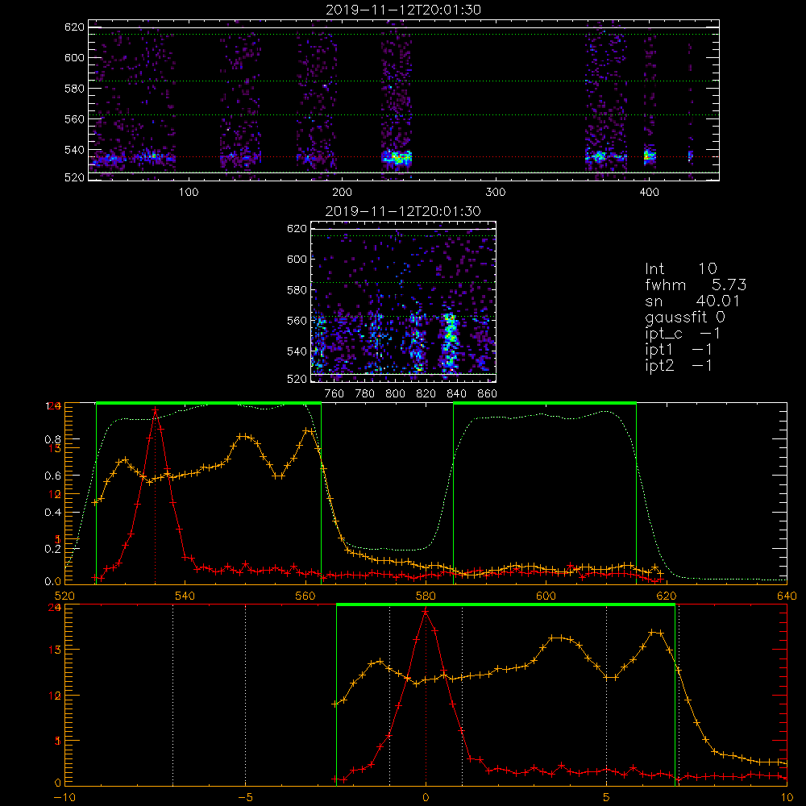
Task: Click the 'gaussfit 0' parameter line
Action: pos(685,317)
